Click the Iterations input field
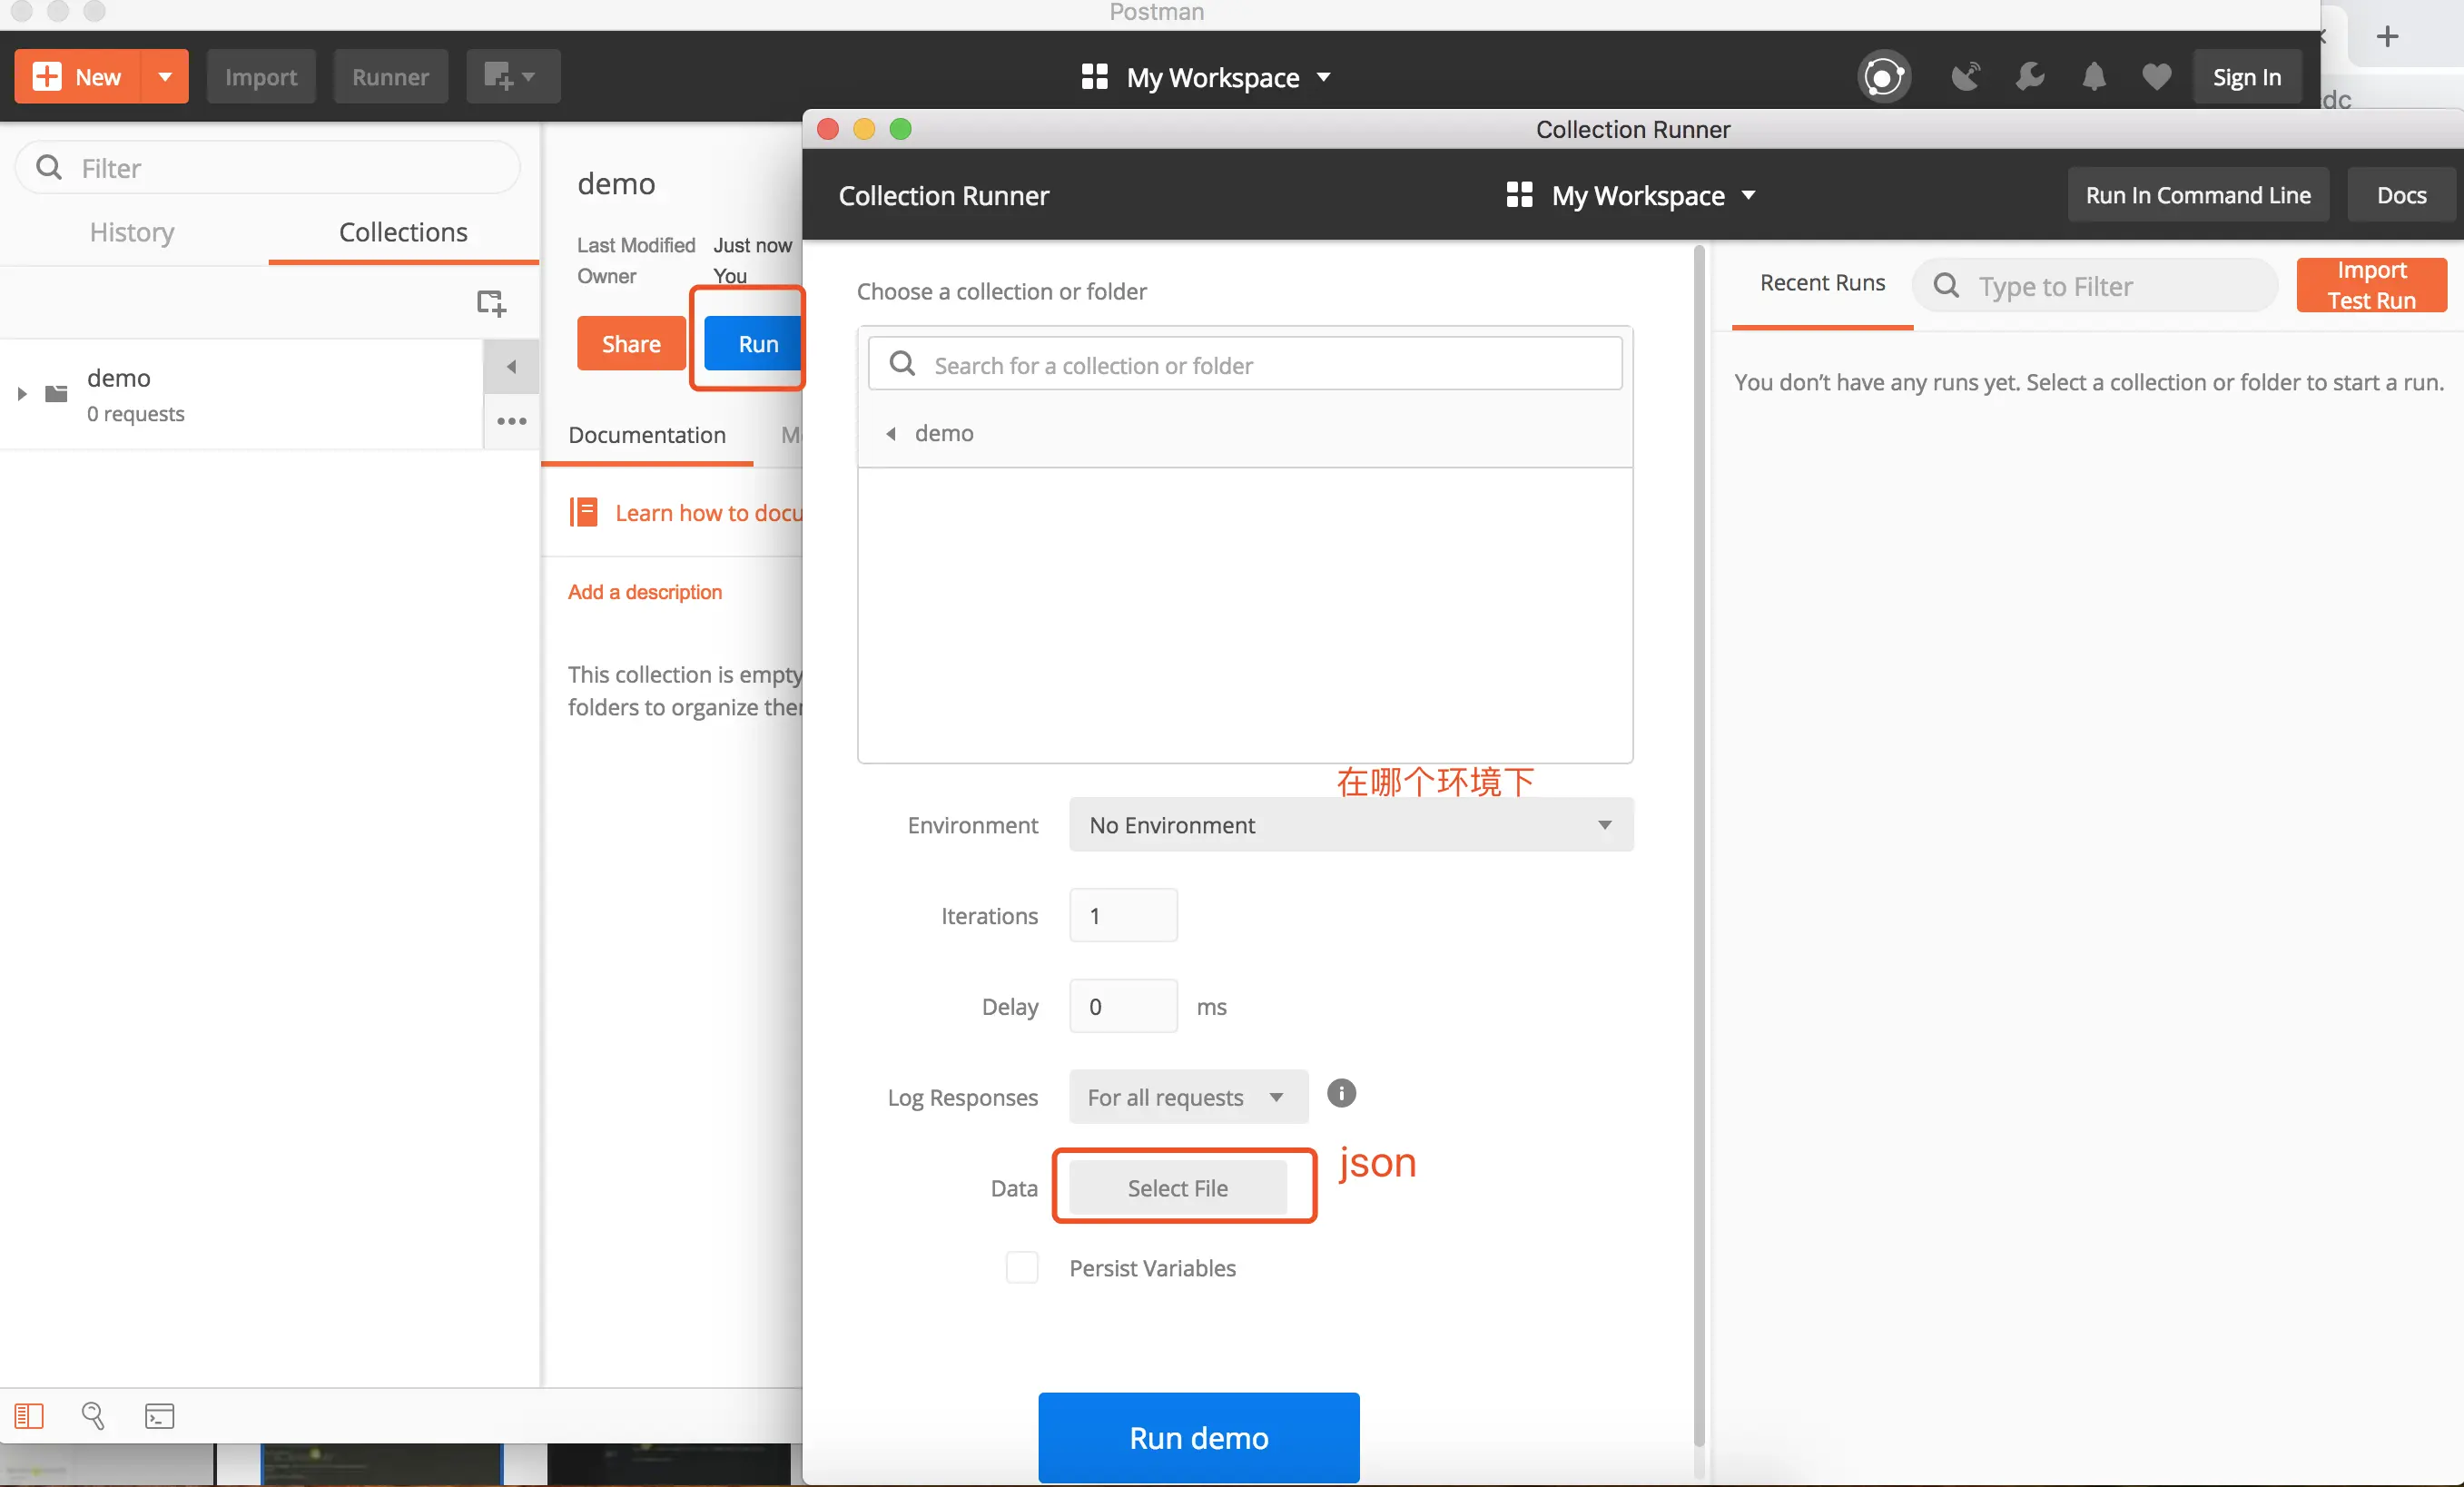The height and width of the screenshot is (1487, 2464). [1123, 915]
